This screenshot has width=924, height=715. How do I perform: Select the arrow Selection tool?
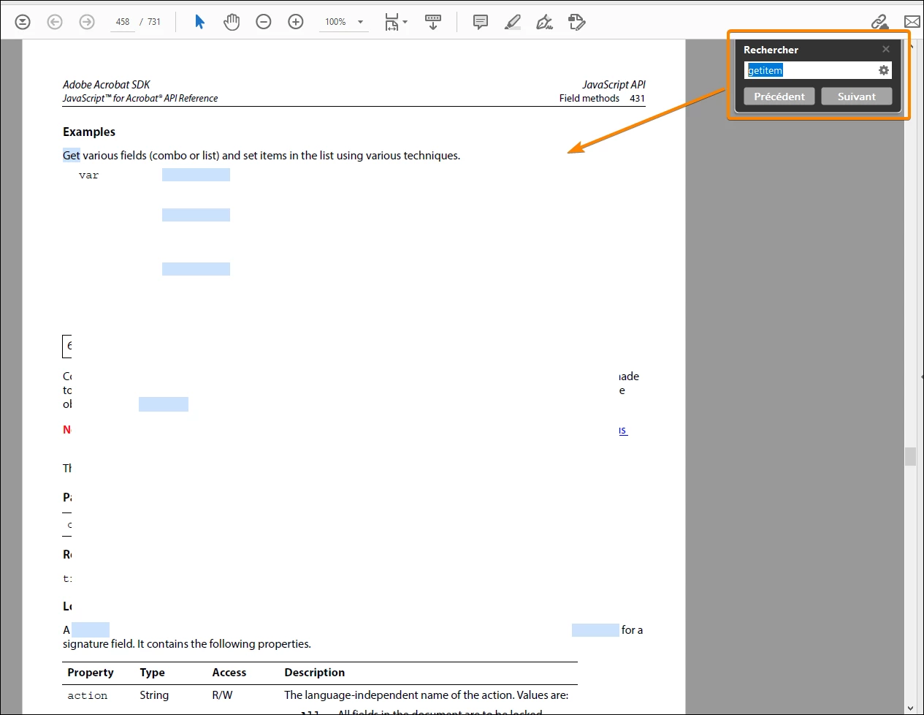coord(199,22)
